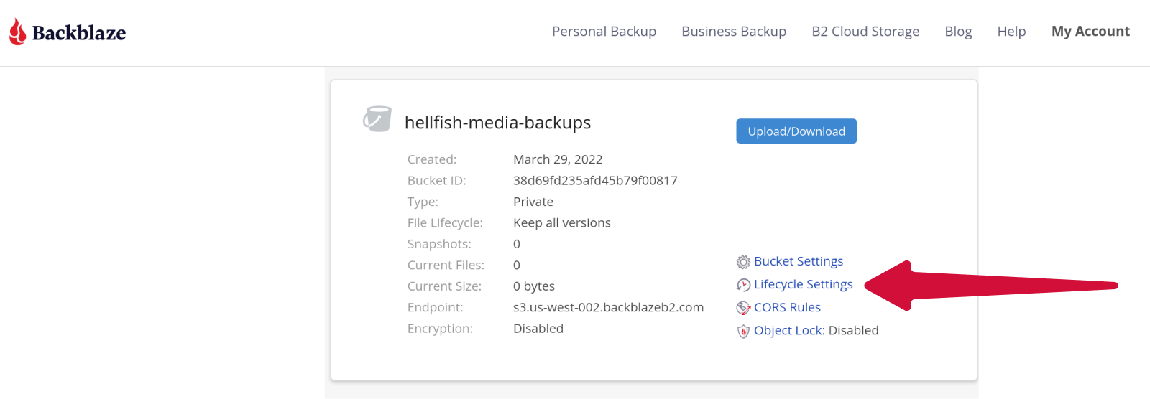Image resolution: width=1150 pixels, height=399 pixels.
Task: Open the Object Lock link
Action: (x=788, y=330)
